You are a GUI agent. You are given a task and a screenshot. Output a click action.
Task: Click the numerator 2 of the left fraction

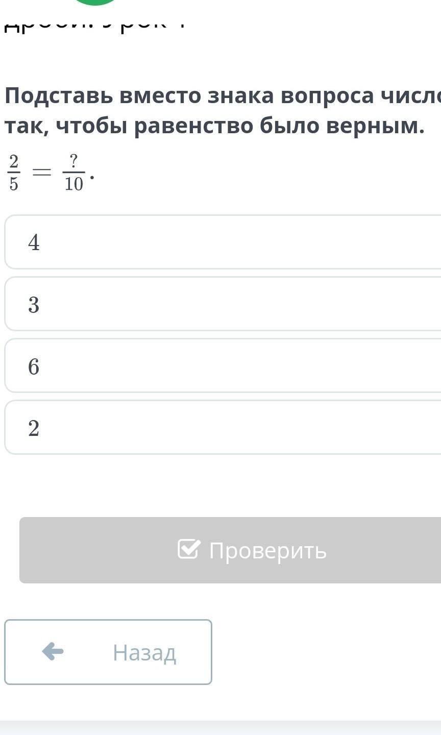pyautogui.click(x=14, y=162)
